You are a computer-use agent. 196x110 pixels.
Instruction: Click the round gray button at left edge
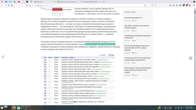tap(3, 57)
